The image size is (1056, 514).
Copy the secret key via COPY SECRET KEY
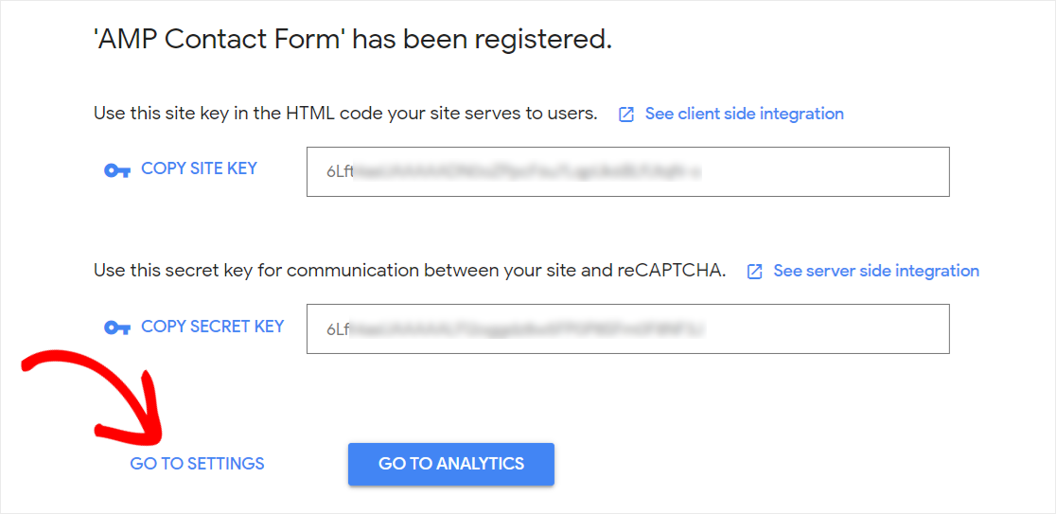[212, 326]
